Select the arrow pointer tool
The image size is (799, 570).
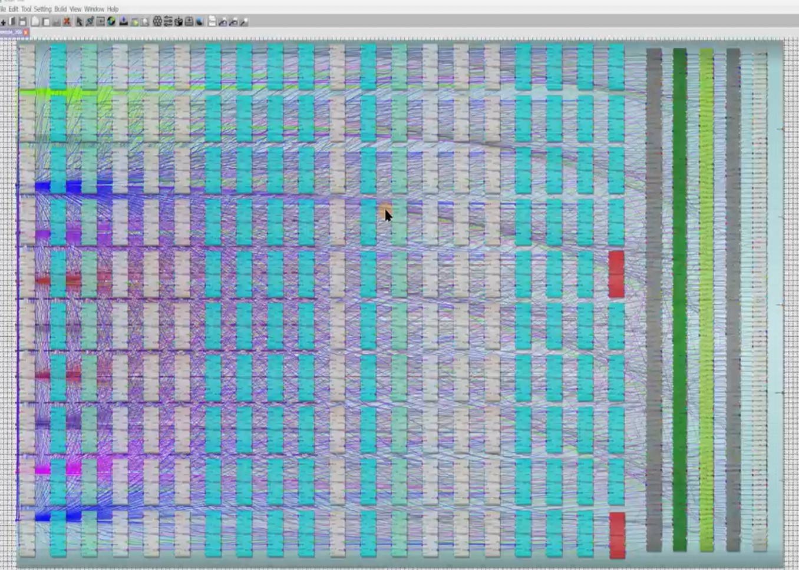tap(79, 22)
